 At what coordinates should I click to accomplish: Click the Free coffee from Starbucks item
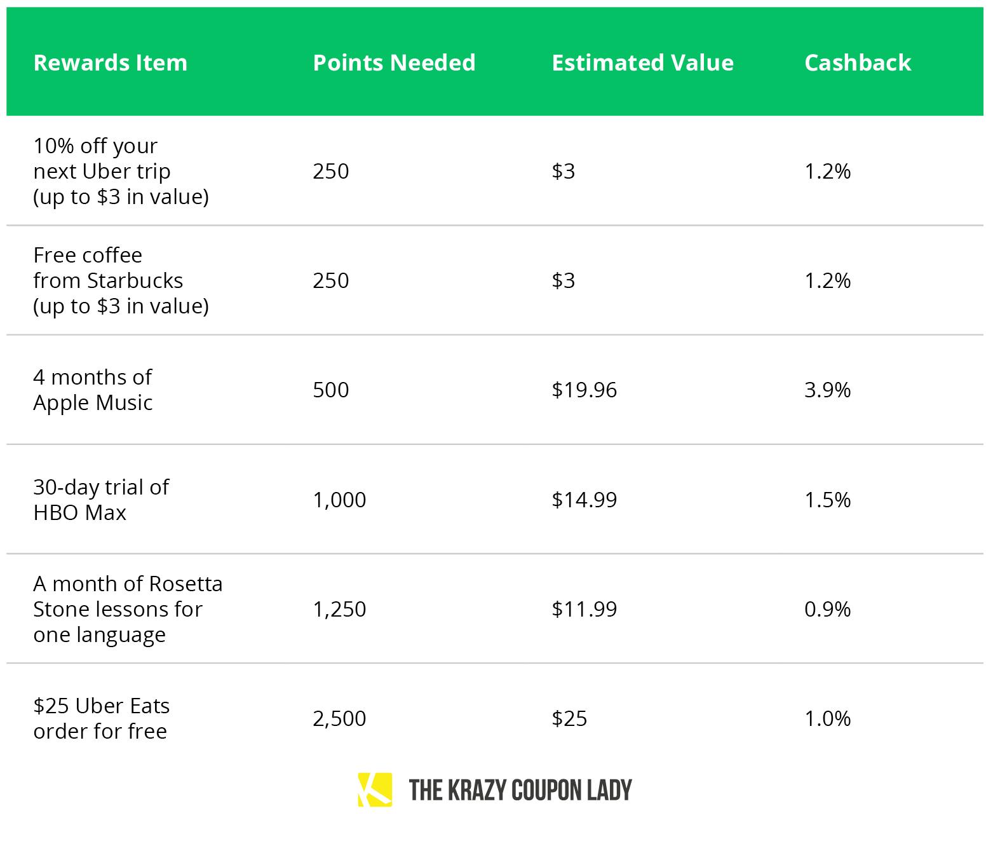coord(121,280)
